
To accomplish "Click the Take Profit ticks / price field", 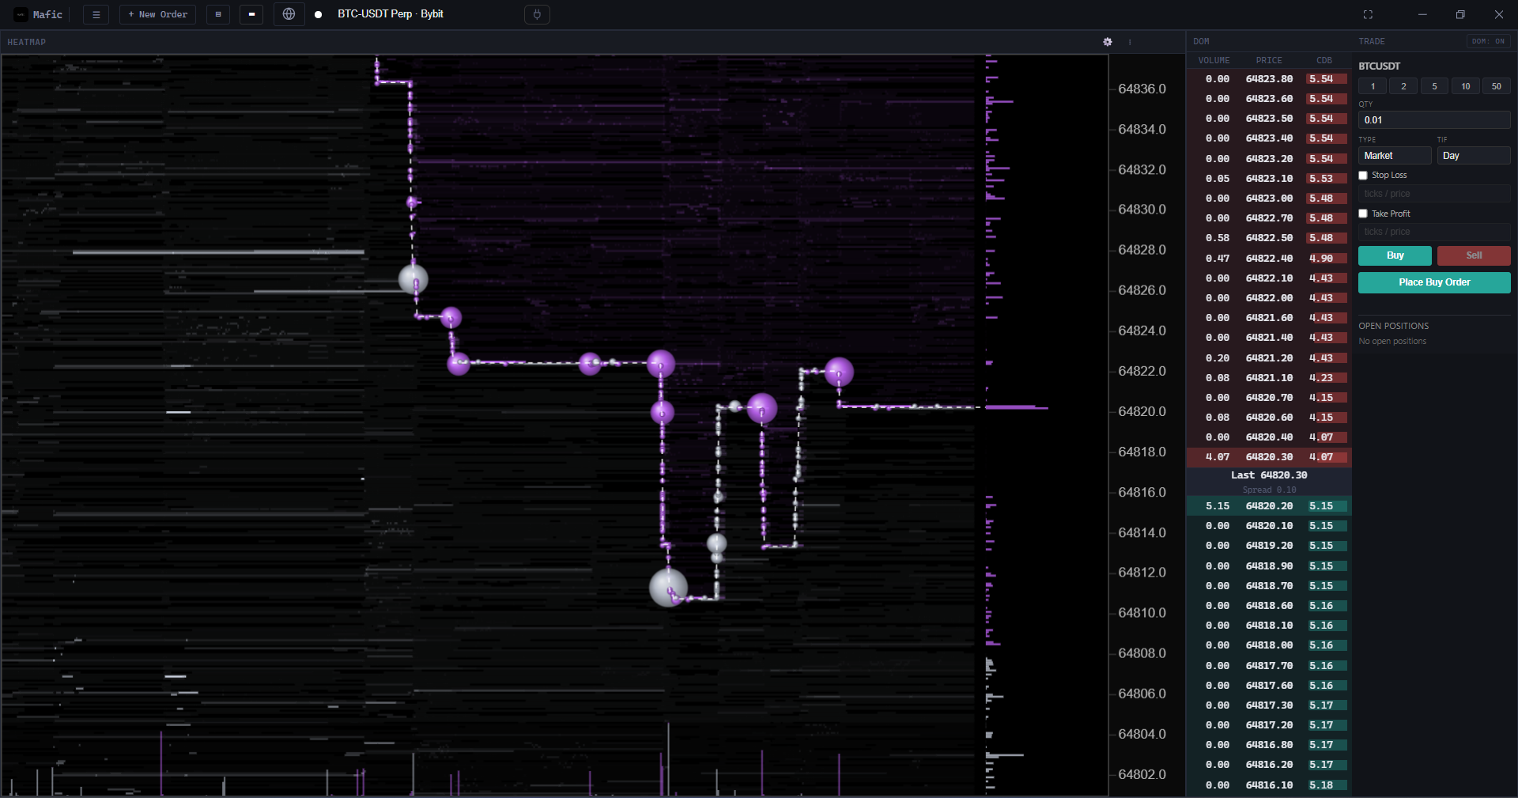I will [1434, 232].
